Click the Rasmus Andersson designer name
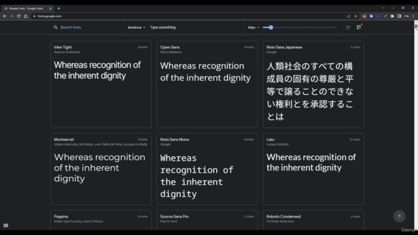The image size is (418, 235). tap(67, 52)
